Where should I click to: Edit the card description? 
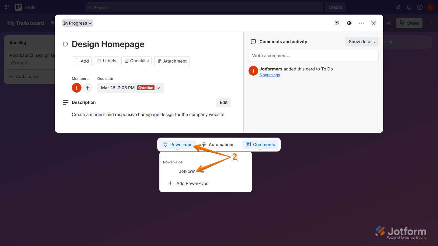tap(224, 102)
